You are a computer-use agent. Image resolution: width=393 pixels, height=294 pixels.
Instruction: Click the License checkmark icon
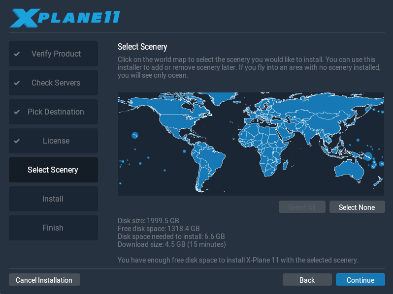(17, 141)
